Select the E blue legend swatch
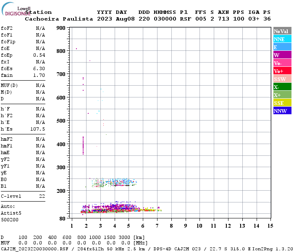The width and height of the screenshot is (294, 252). point(282,47)
